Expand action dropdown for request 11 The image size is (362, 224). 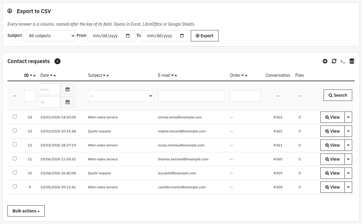pos(348,159)
